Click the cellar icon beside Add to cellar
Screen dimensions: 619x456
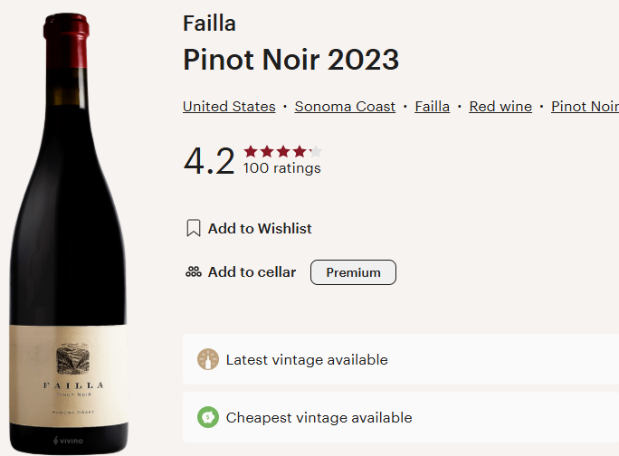[193, 271]
